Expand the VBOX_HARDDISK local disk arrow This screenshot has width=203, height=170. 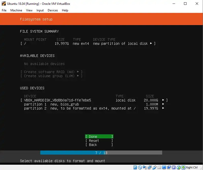163,100
